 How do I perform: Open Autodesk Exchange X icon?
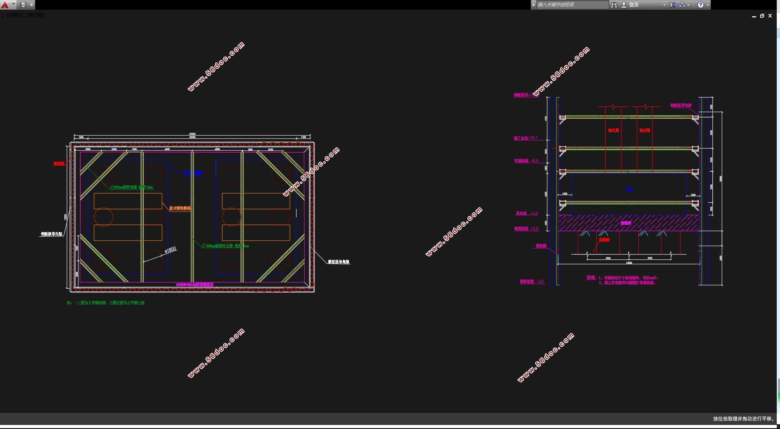[672, 5]
